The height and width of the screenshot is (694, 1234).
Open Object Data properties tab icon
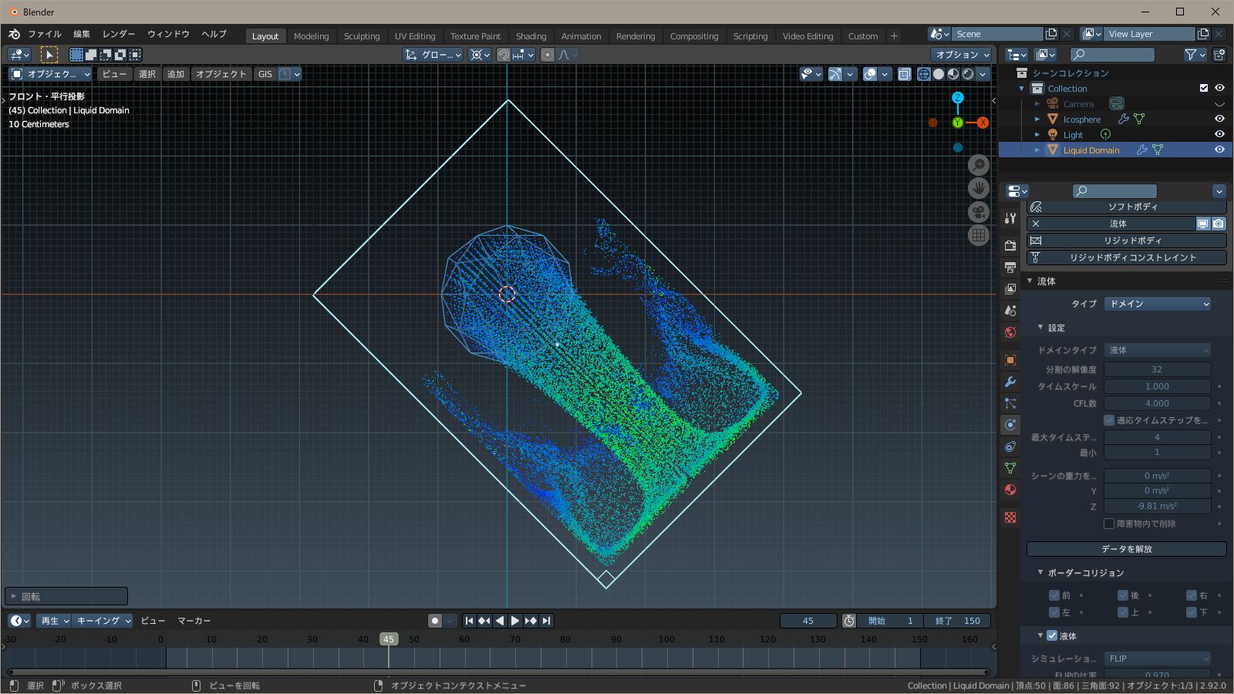(x=1010, y=468)
